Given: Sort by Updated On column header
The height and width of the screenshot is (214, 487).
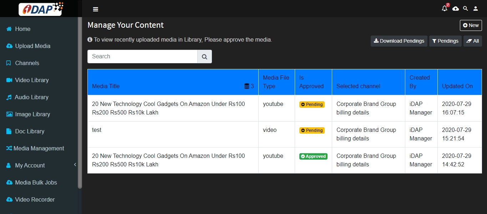Looking at the screenshot, I should click(x=457, y=86).
